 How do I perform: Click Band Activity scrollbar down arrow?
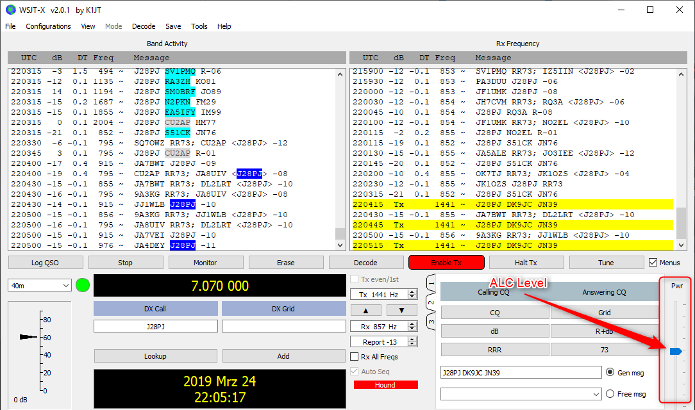(x=340, y=245)
